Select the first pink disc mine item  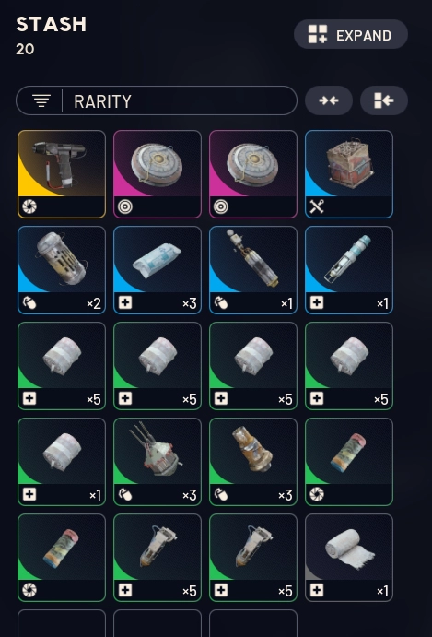158,174
